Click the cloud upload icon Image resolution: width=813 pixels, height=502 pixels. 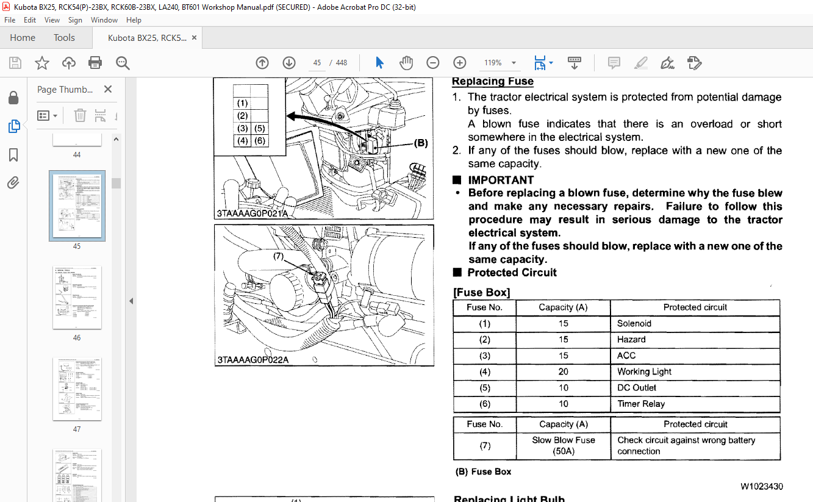tap(69, 63)
